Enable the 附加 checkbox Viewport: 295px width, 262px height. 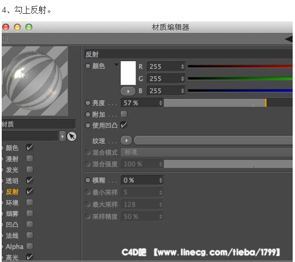[x=124, y=114]
